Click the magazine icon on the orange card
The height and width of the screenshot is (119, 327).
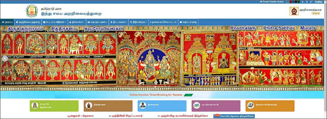coord(250,106)
